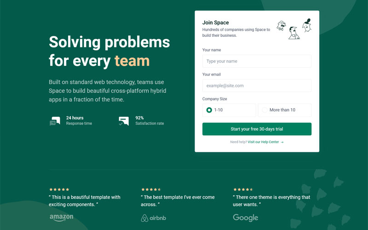
Task: Click the star rating above the Airbnb testimonial
Action: 151,189
